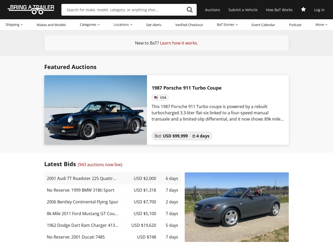Screen dimensions: 333x250
Task: Click the USD $748 bid amount
Action: point(146,237)
